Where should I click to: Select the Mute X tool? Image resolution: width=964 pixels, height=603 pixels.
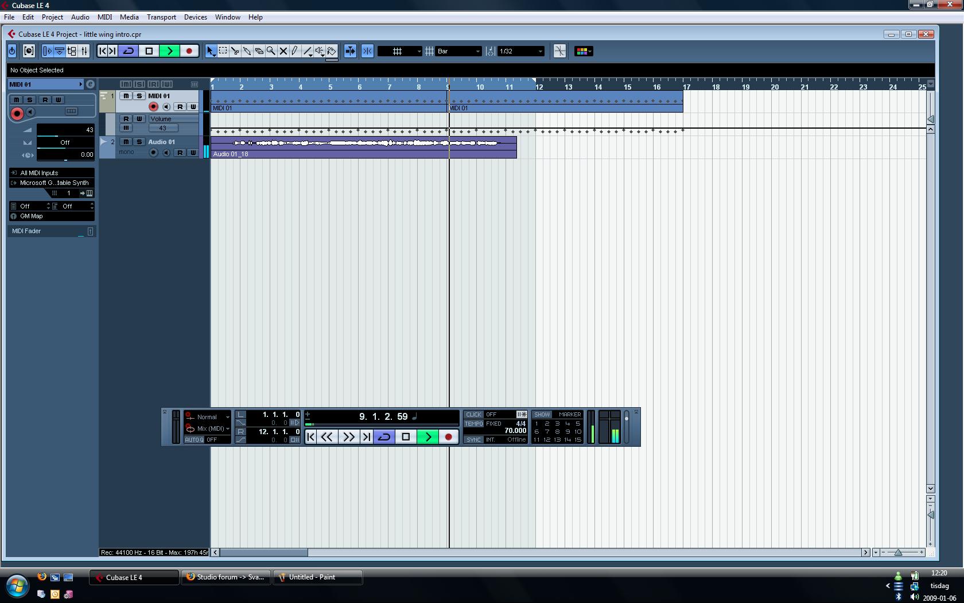click(283, 51)
